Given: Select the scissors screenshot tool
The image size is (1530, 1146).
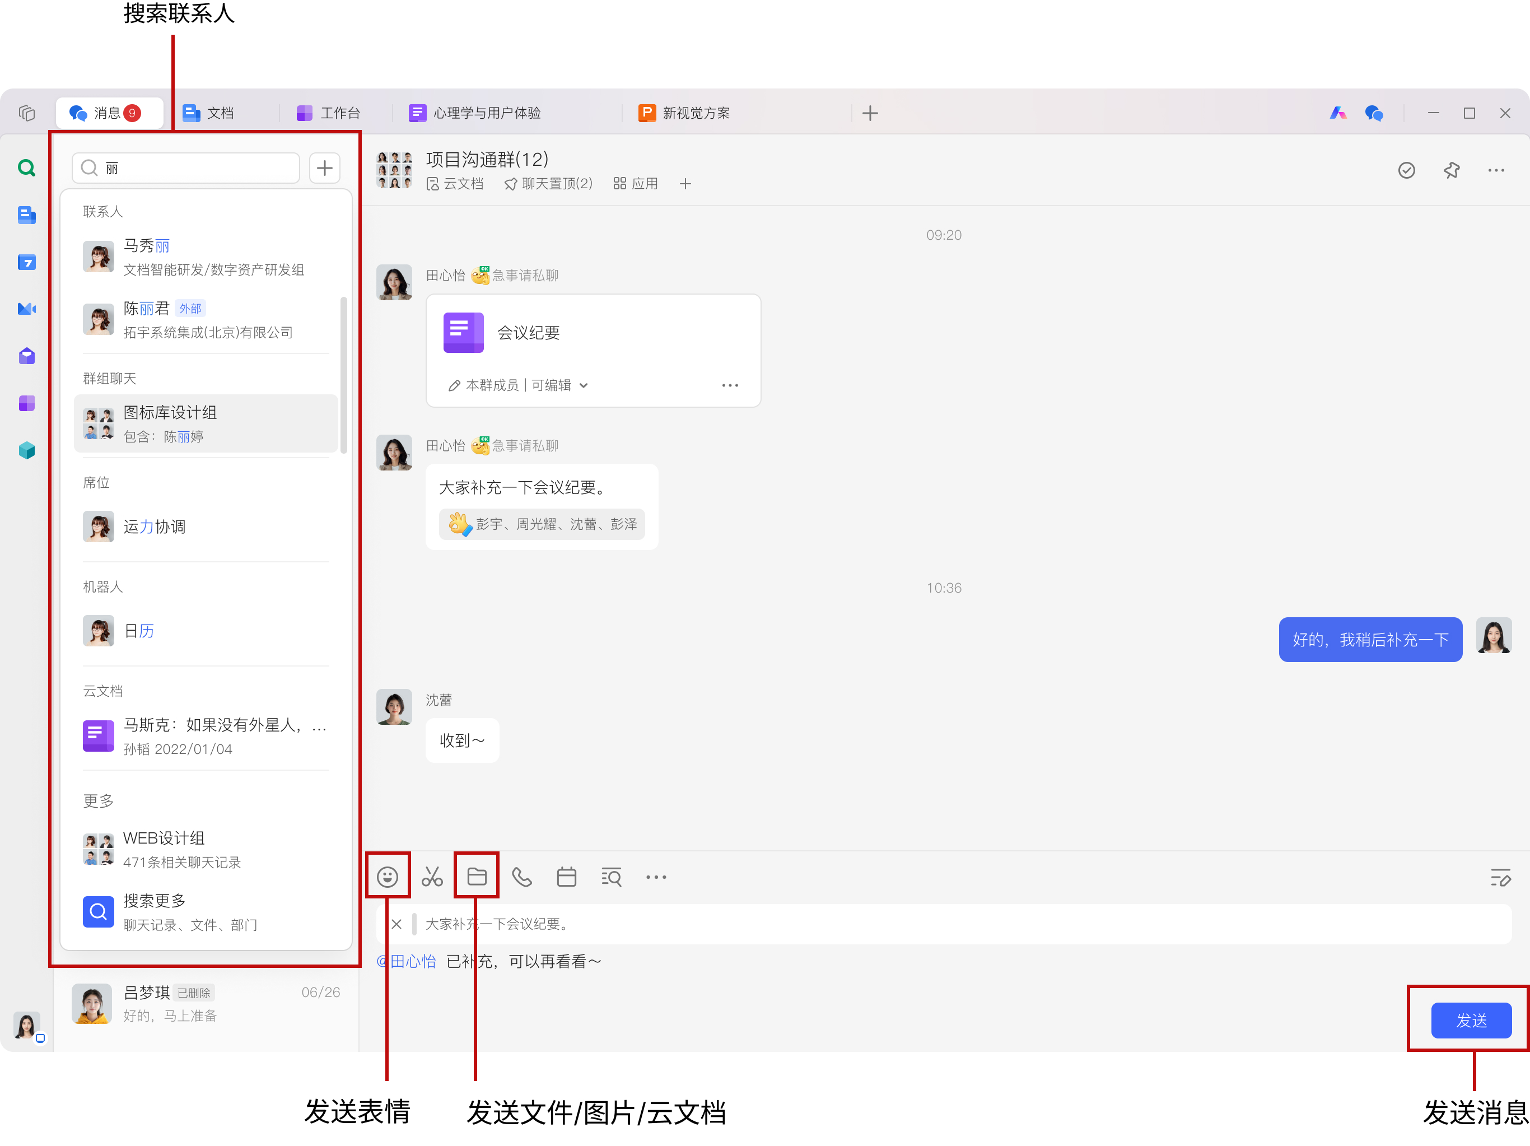Looking at the screenshot, I should click(432, 877).
